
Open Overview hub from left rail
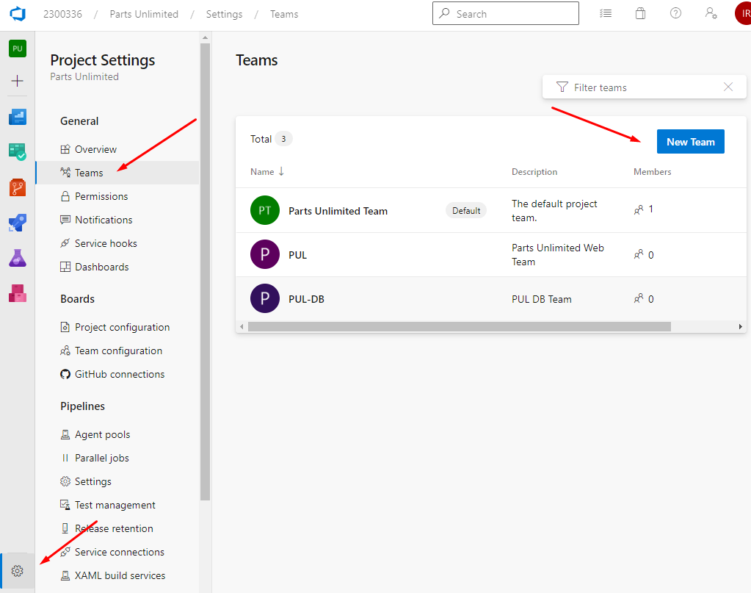click(x=18, y=117)
